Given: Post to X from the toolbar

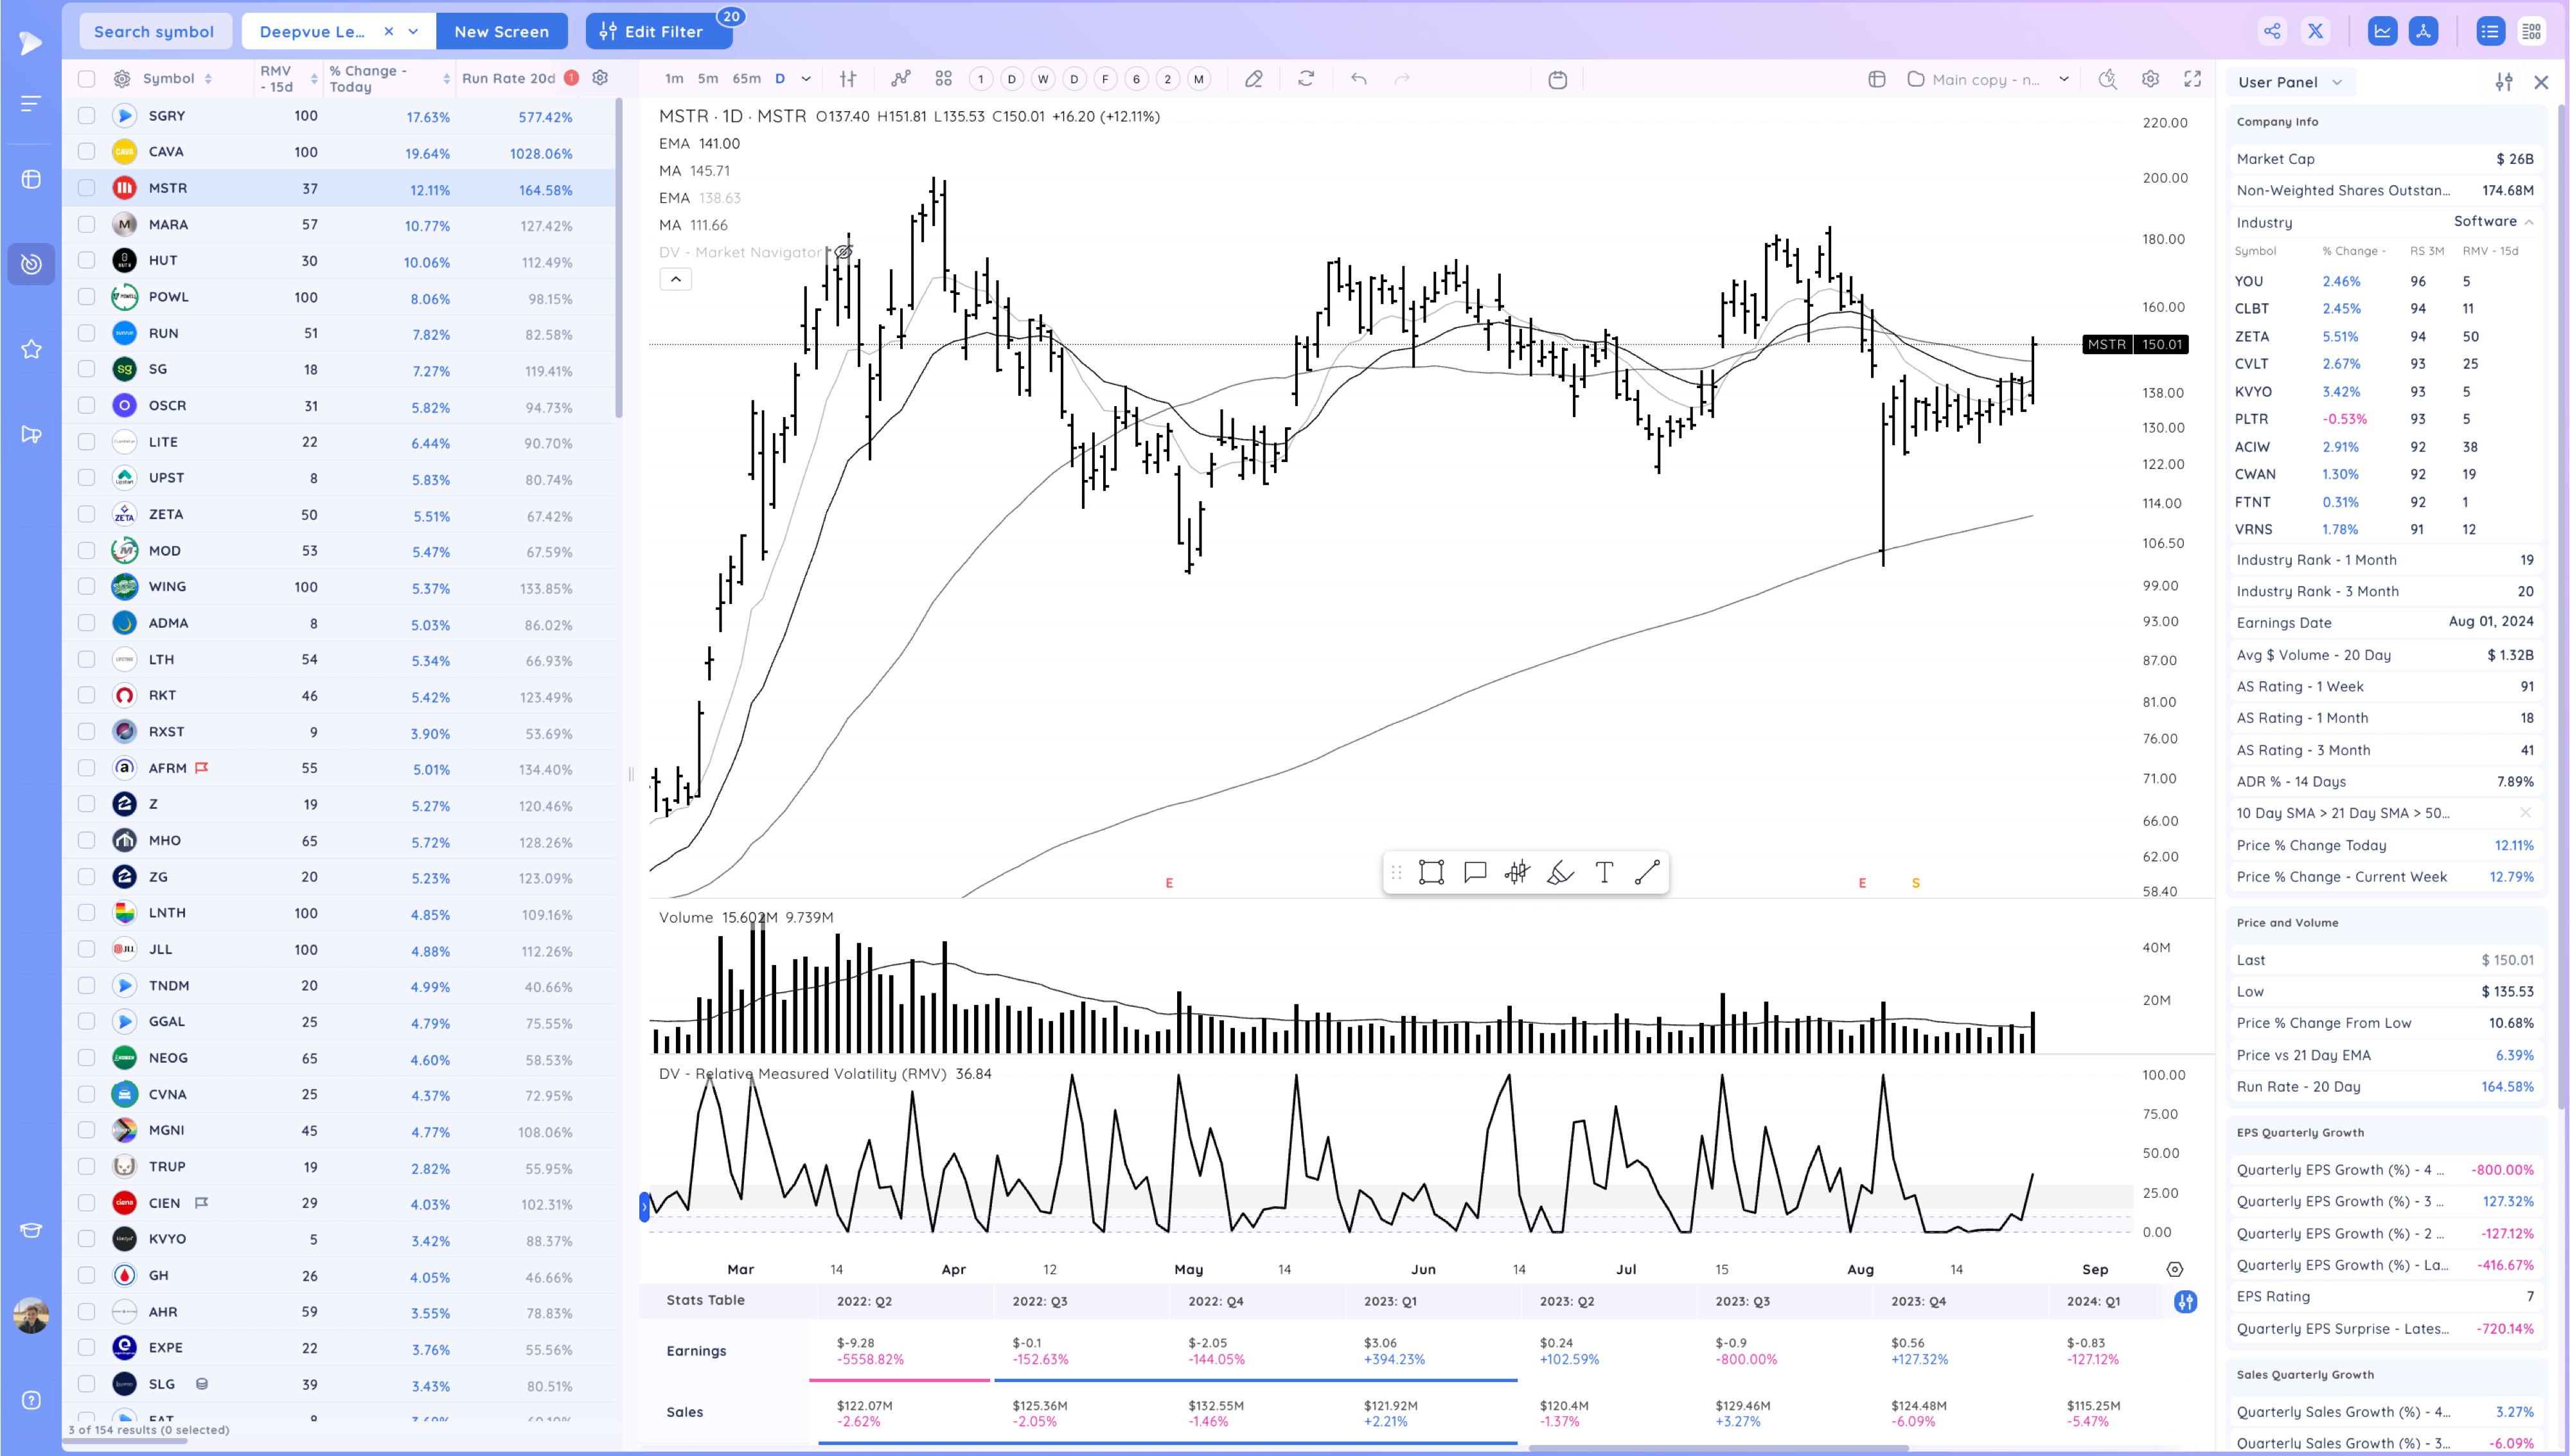Looking at the screenshot, I should point(2316,31).
